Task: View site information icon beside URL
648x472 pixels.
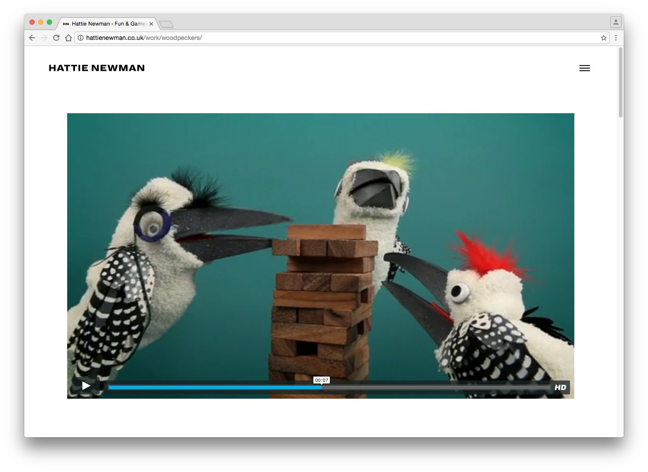Action: pyautogui.click(x=81, y=38)
